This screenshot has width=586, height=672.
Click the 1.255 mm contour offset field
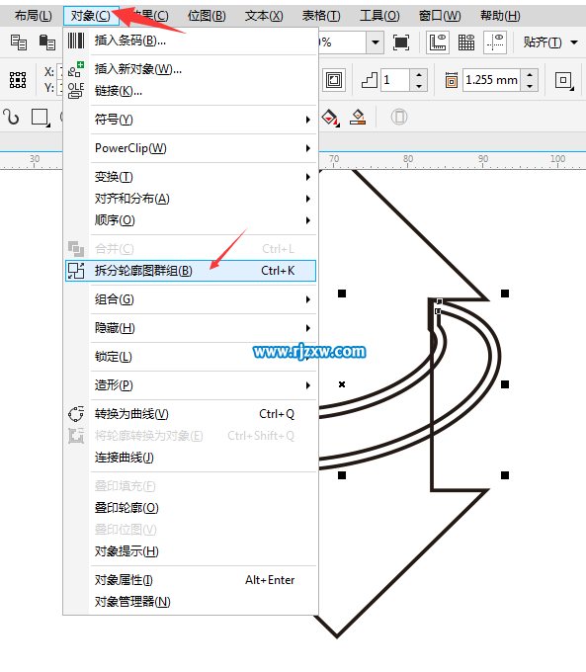(492, 80)
